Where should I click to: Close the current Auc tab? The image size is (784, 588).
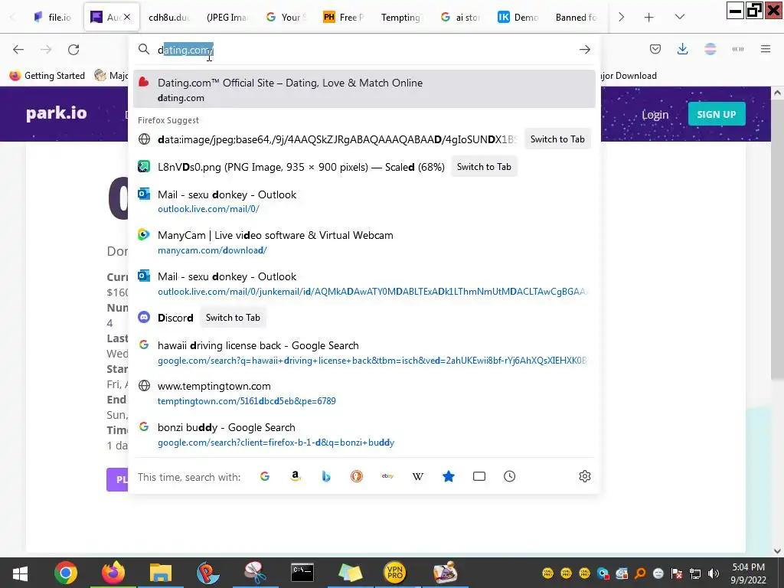coord(127,17)
